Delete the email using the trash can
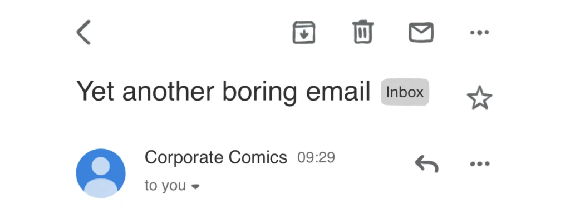Screen dimensions: 570x219 [363, 32]
